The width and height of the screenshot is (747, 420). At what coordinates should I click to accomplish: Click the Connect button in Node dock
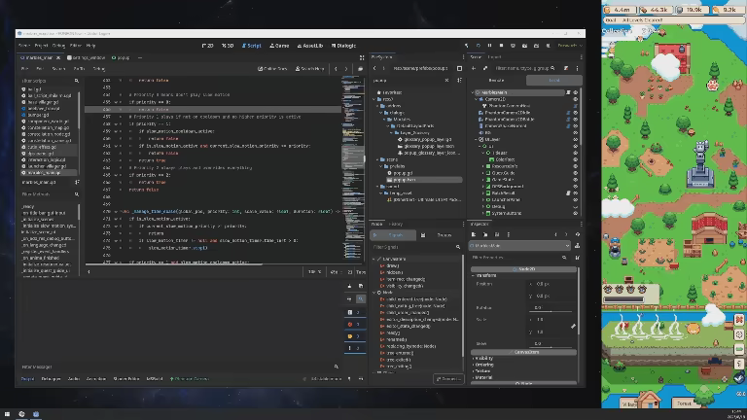448,379
